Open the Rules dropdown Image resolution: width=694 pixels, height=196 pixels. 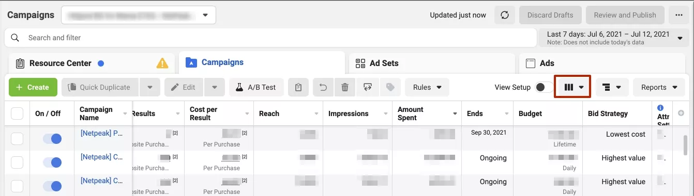click(x=427, y=87)
